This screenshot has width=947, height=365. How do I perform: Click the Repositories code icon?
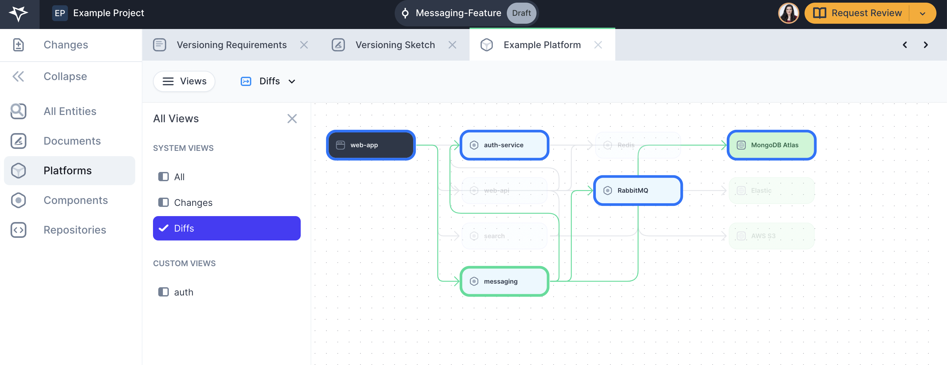coord(18,230)
